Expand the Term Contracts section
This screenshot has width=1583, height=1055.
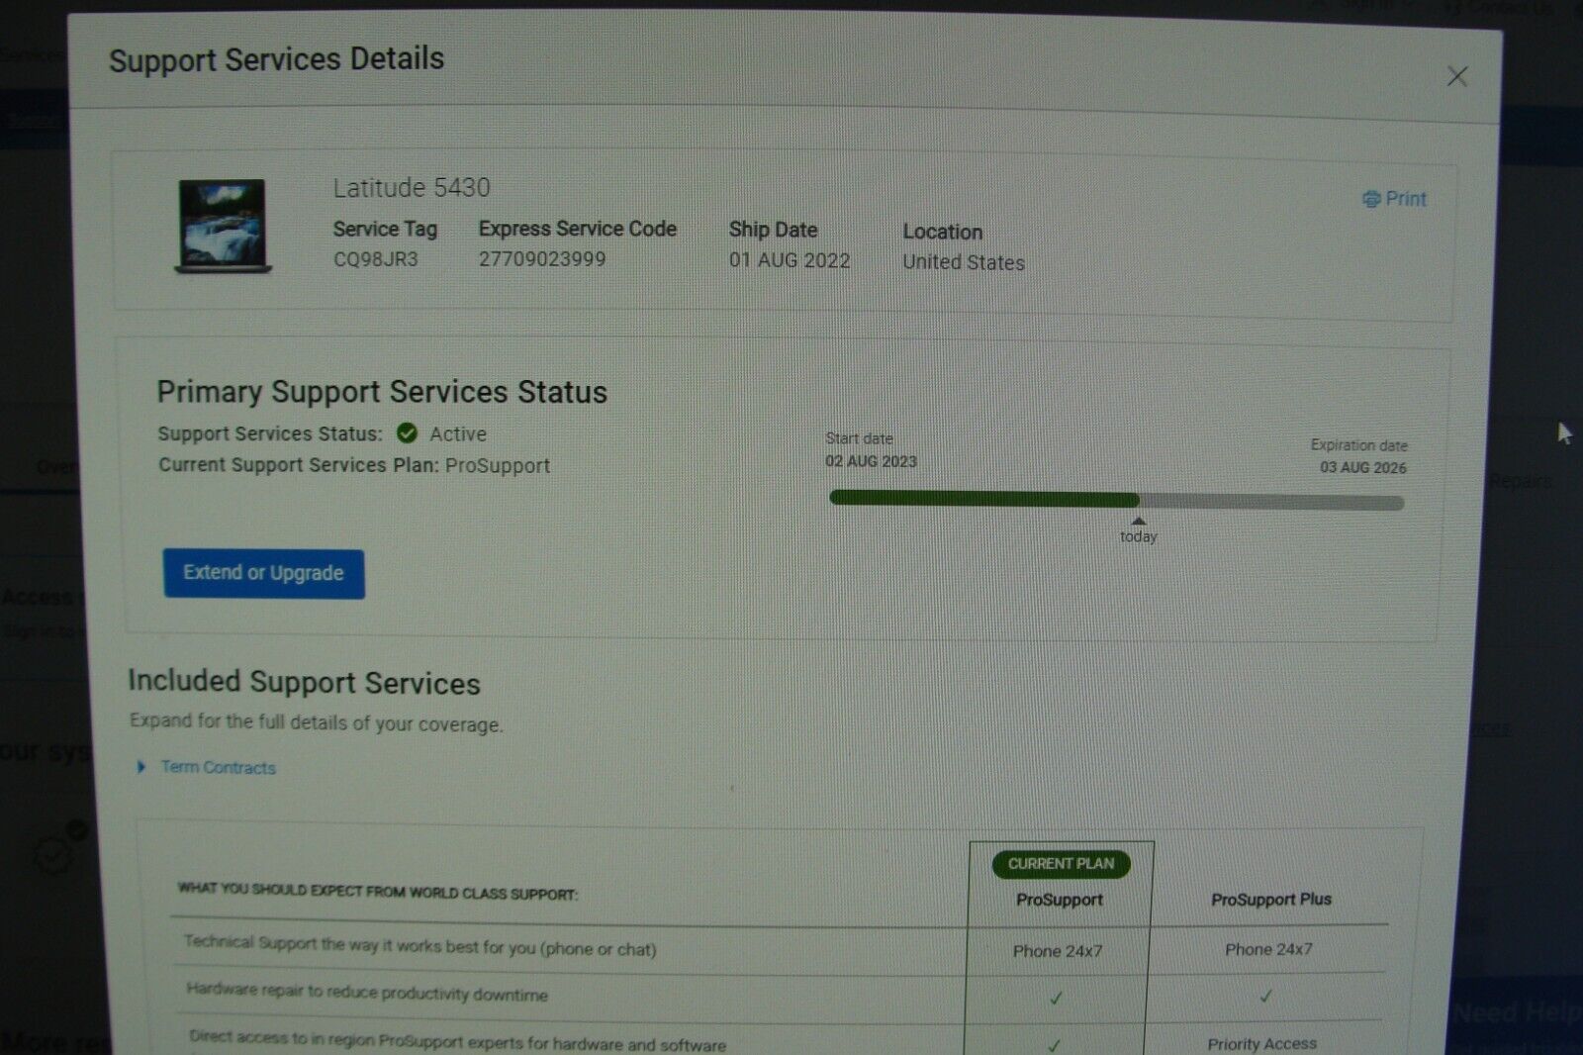141,767
